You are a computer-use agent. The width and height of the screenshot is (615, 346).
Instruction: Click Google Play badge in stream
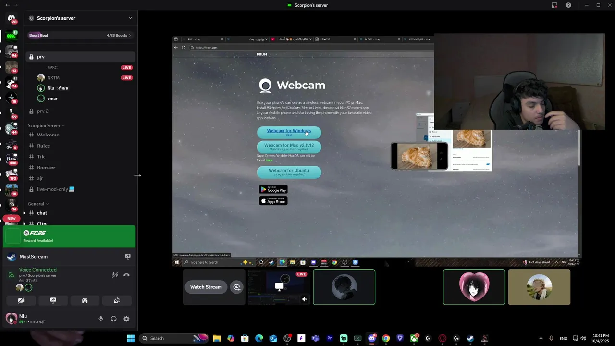(273, 189)
